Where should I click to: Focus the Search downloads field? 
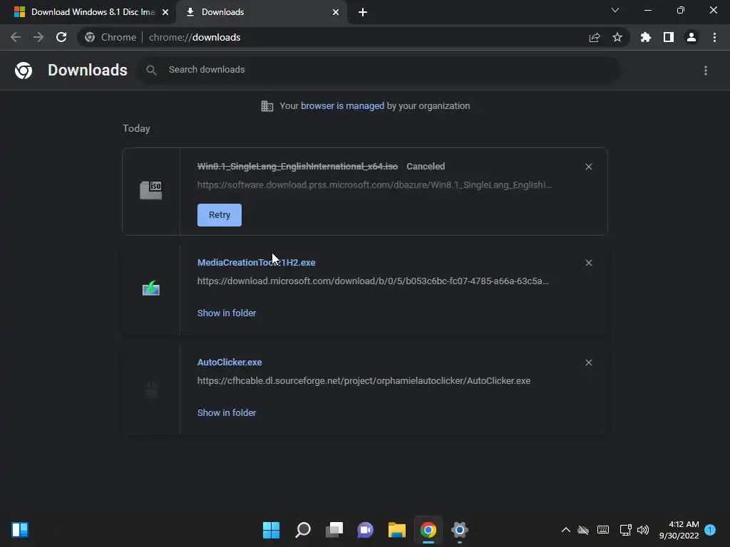[378, 70]
